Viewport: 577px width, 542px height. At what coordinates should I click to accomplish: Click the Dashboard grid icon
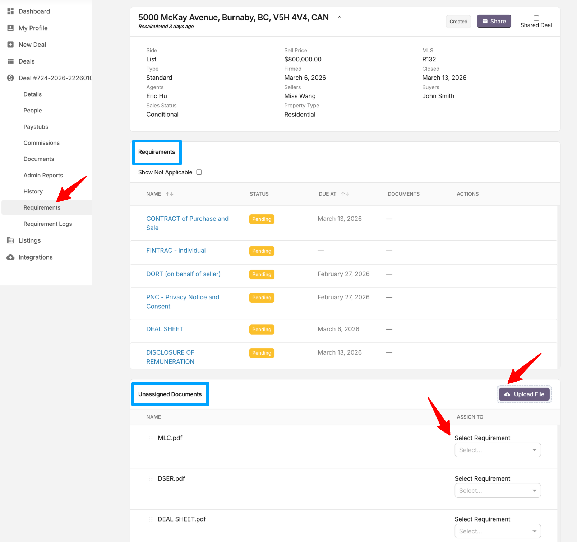[x=10, y=11]
